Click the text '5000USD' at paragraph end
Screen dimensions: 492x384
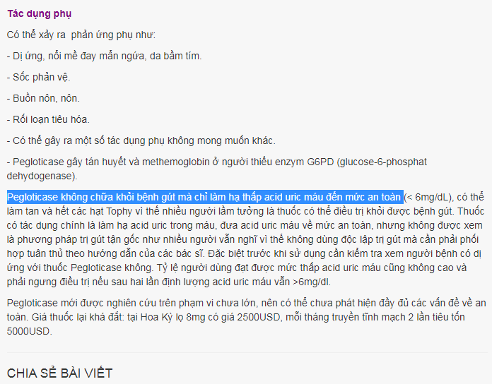pos(28,331)
